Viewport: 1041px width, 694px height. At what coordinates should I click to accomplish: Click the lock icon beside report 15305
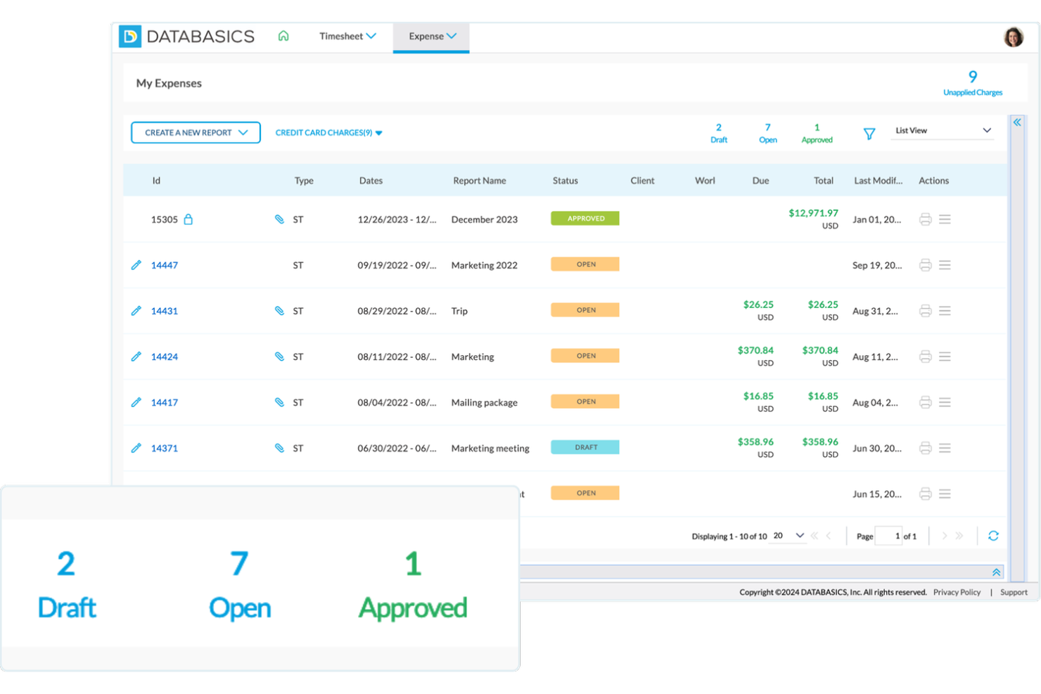(189, 219)
